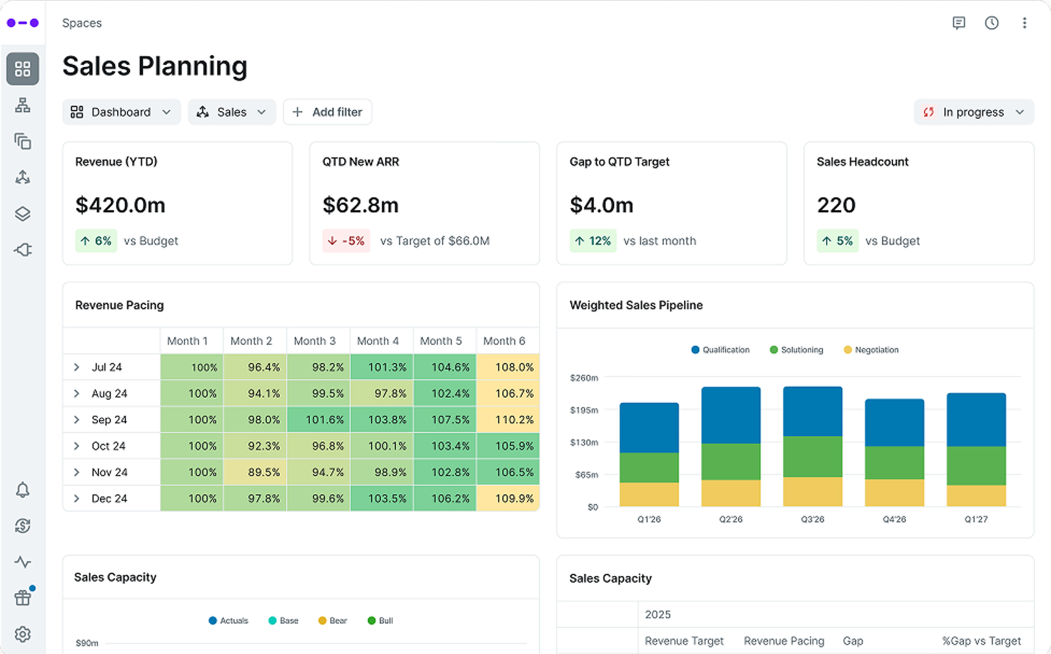1051x654 pixels.
Task: Open settings gear in sidebar
Action: coord(22,634)
